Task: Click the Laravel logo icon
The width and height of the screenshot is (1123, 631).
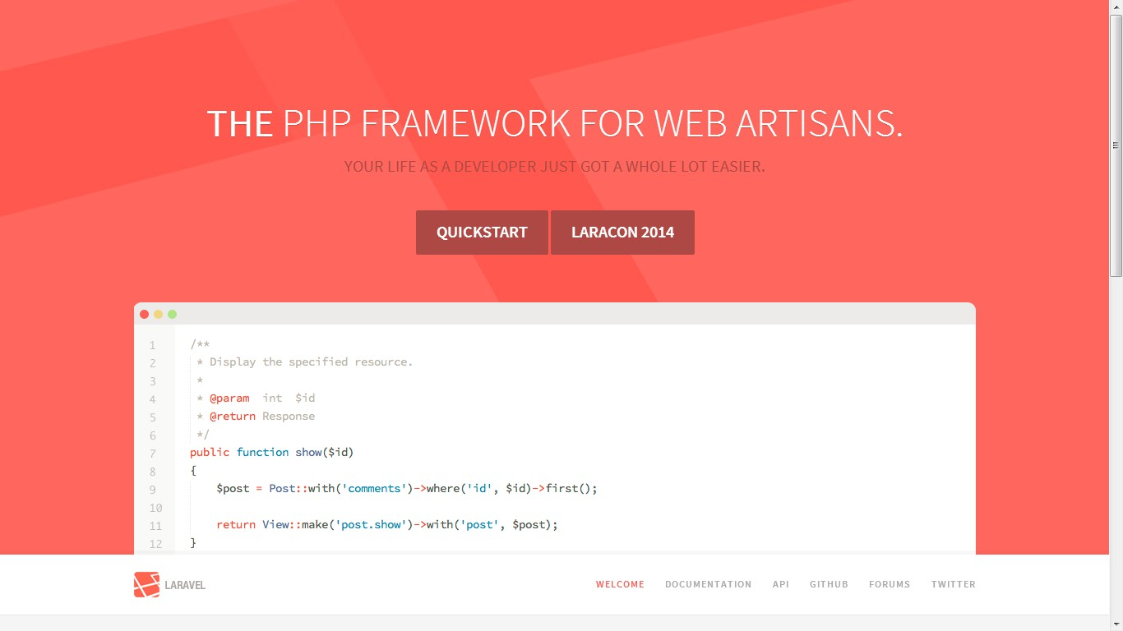Action: [x=146, y=584]
